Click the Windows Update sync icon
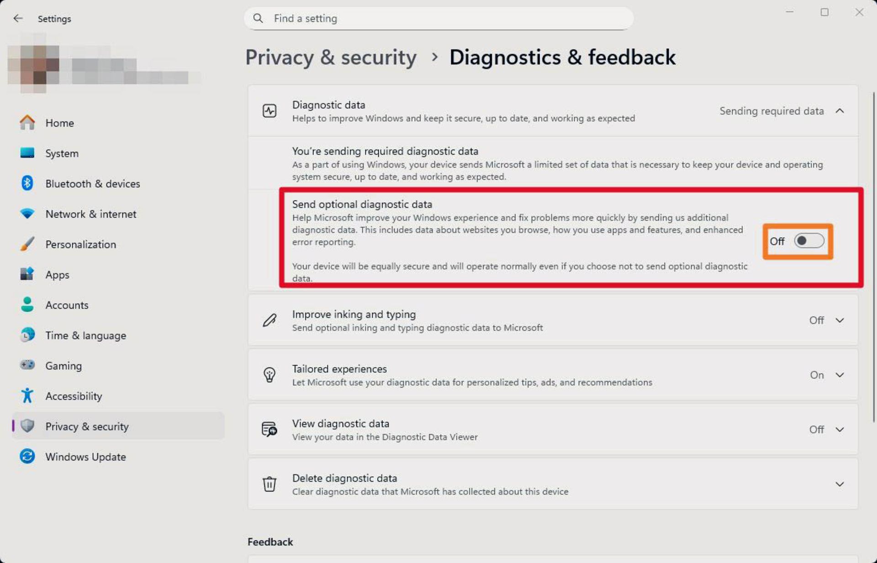 pyautogui.click(x=27, y=456)
